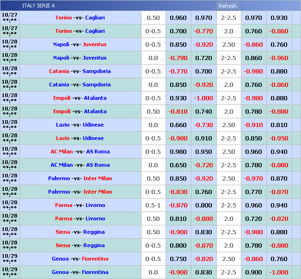Pick 0.910 away odds for Lazio vs Udinese
This screenshot has width=301, height=279.
tap(203, 139)
